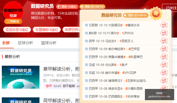177x103 pixels.
Task: Click the 竞 icon on 日职联 row
Action: tap(87, 25)
